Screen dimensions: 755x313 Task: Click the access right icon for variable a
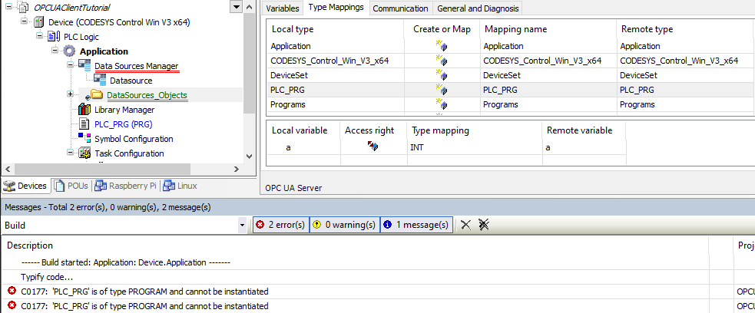coord(373,147)
